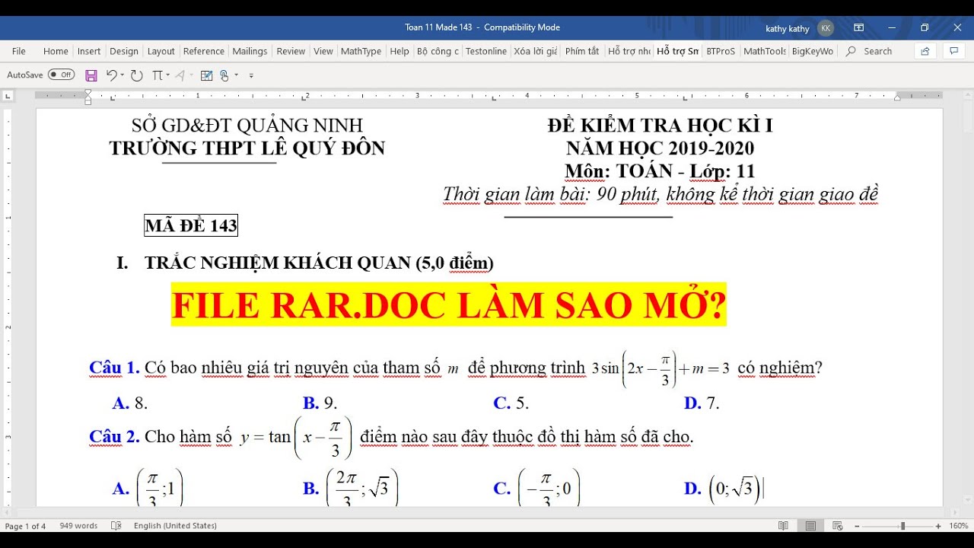Click Page 1 of 4 in status bar

[25, 526]
